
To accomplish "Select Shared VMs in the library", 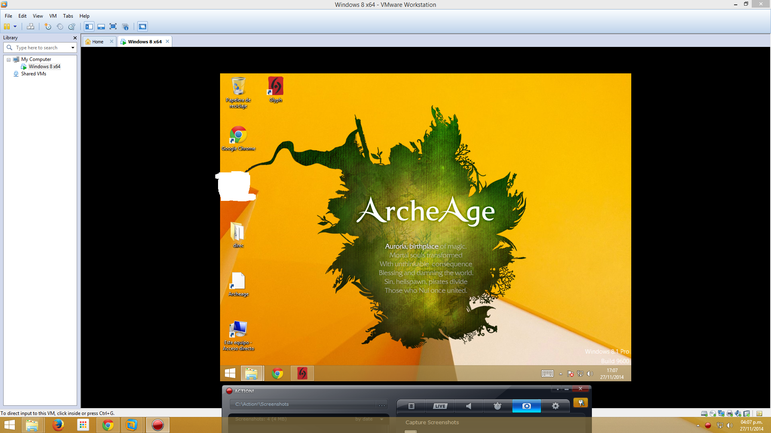I will click(x=33, y=74).
